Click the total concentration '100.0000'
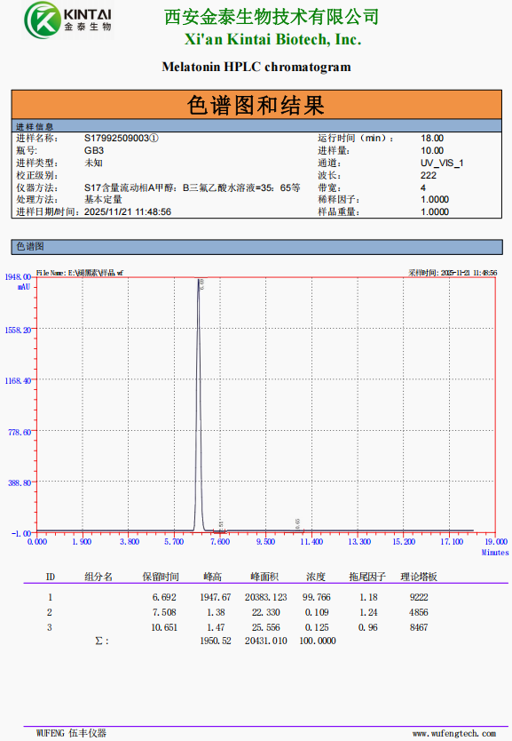 tap(318, 641)
